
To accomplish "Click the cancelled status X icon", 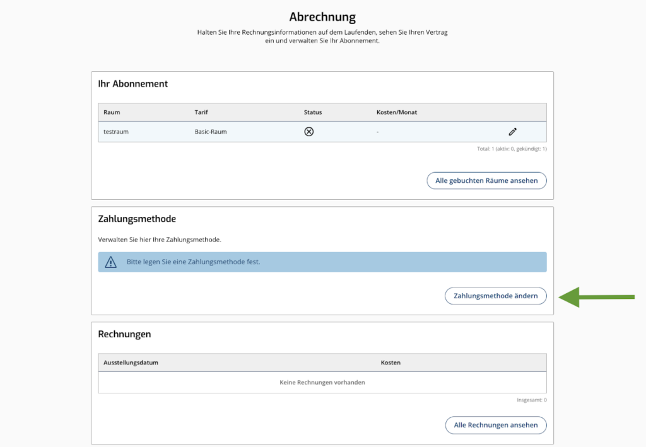I will pyautogui.click(x=309, y=132).
